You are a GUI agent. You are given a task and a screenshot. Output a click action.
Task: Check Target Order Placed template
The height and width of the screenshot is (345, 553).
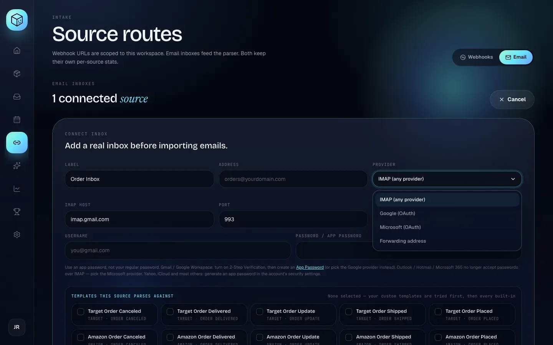coord(438,312)
